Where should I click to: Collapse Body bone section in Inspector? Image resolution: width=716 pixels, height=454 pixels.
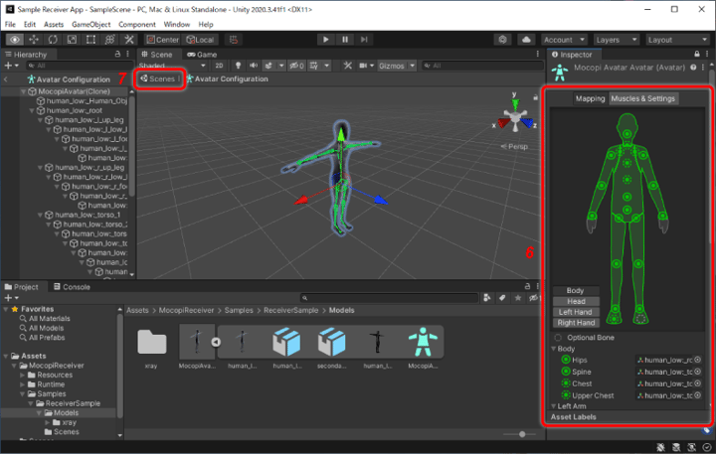(x=554, y=349)
